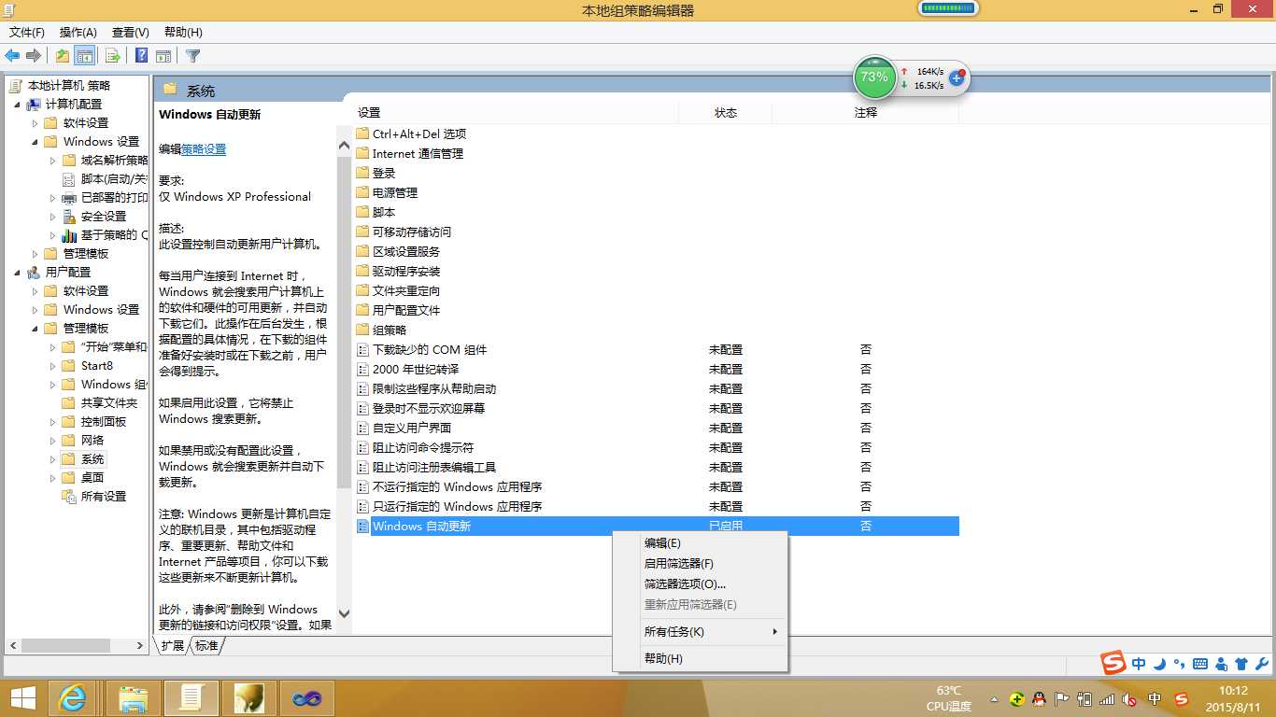Click the muted speaker tray icon
The image size is (1276, 717).
pyautogui.click(x=1129, y=698)
